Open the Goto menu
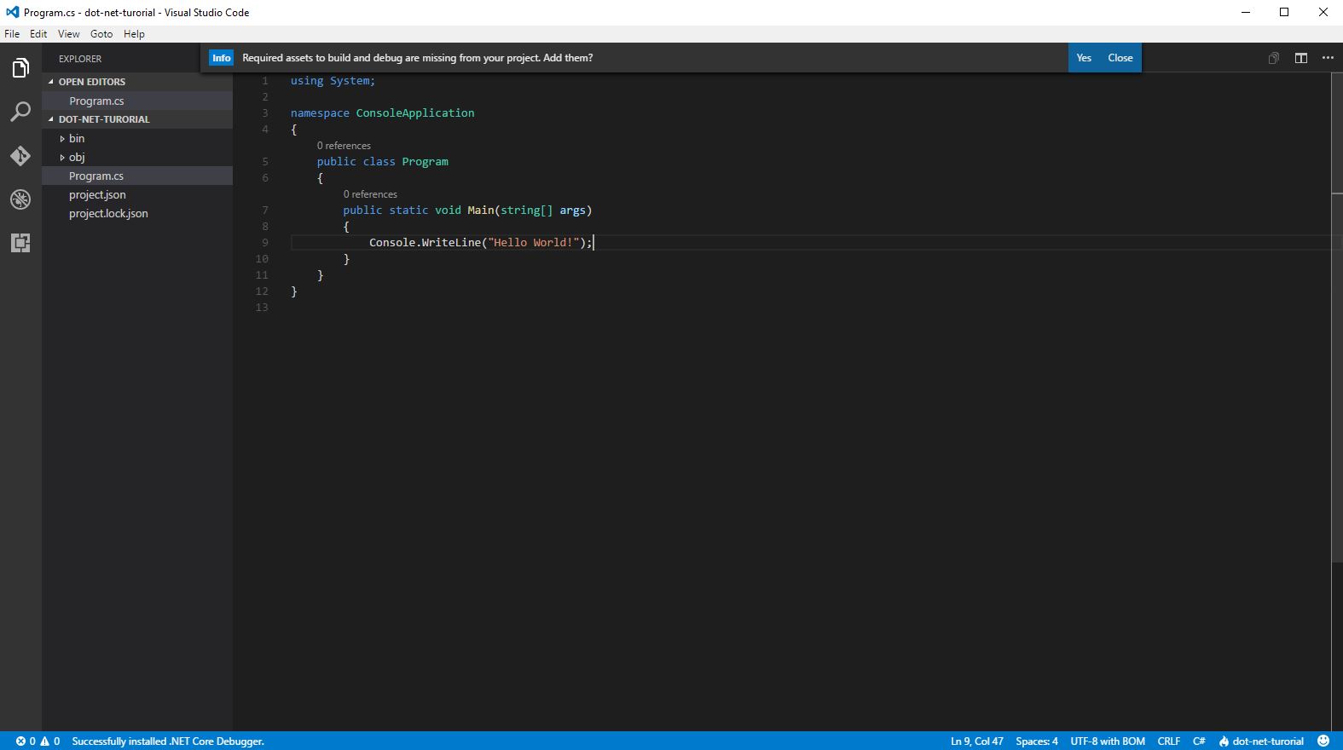 101,34
